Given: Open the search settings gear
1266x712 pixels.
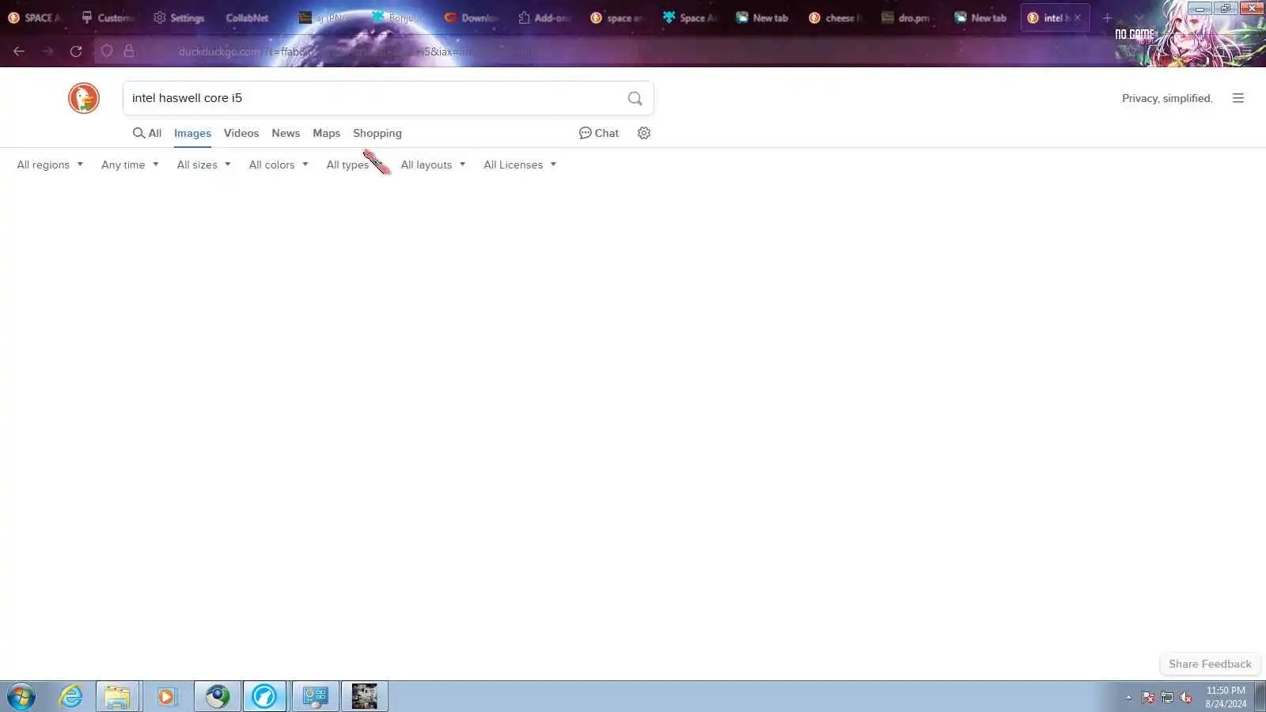Looking at the screenshot, I should [644, 133].
